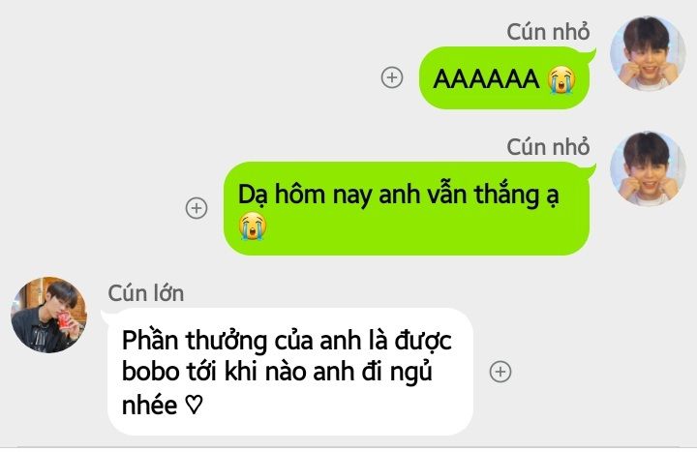697x452 pixels.
Task: Click the heart symbol after 'nhée'
Action: [x=194, y=405]
